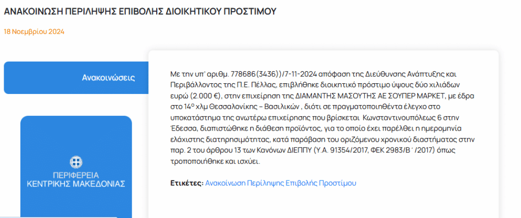The height and width of the screenshot is (218, 521).
Task: Click the Greek emblem icon on blue card
Action: (76, 162)
